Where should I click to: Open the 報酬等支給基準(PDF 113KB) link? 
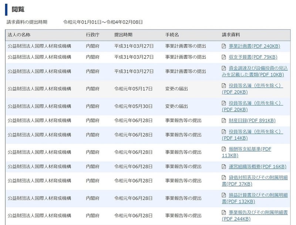coord(246,152)
